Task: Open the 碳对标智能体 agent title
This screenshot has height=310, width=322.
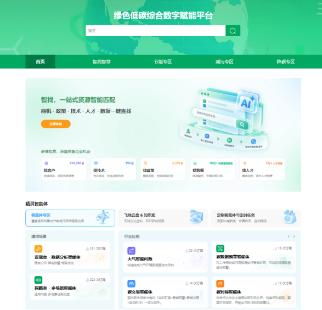Action: point(229,292)
